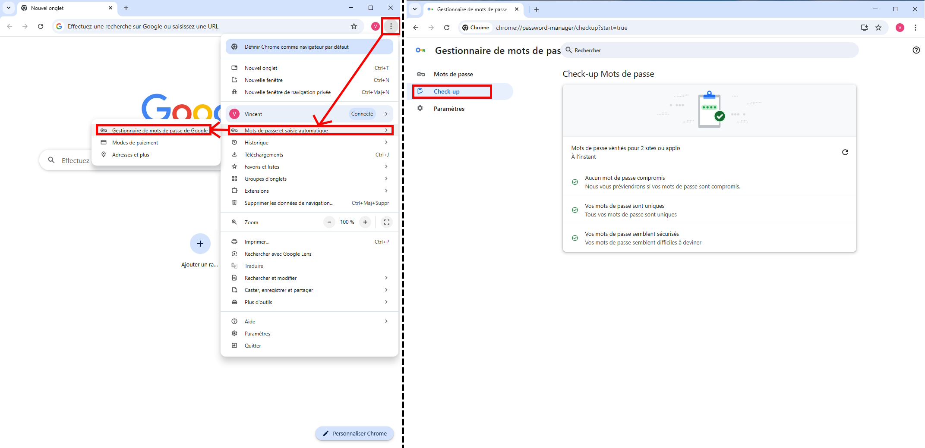Zoom in with the plus button
925x448 pixels.
click(x=365, y=222)
